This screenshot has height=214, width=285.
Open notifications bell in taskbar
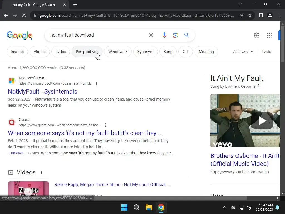(x=277, y=207)
